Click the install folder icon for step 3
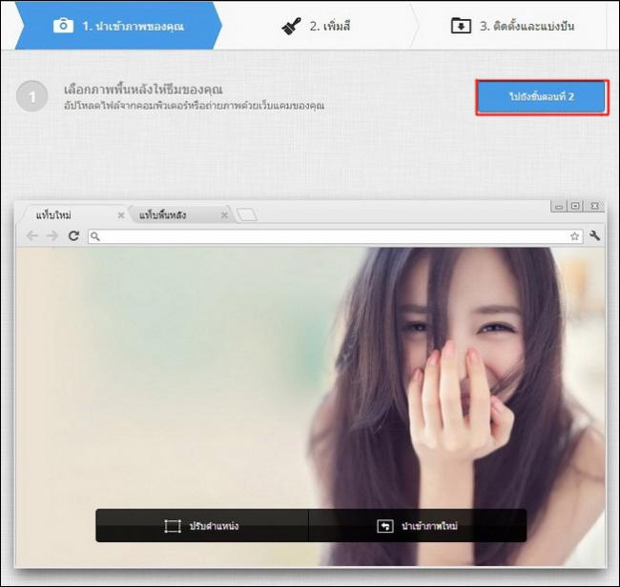This screenshot has height=587, width=620. [461, 26]
